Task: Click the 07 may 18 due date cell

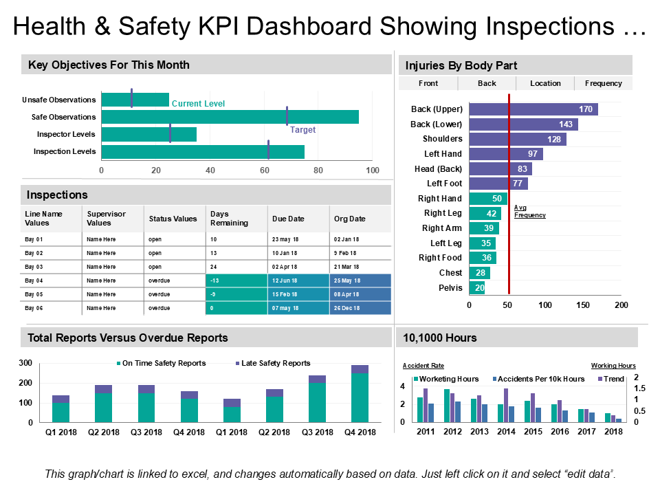Action: pyautogui.click(x=298, y=308)
